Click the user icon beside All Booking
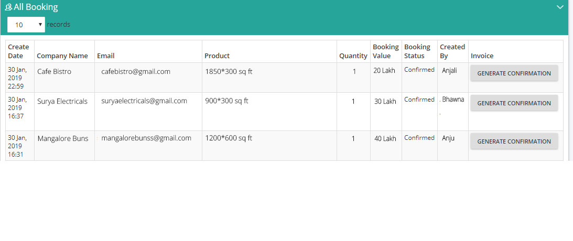This screenshot has height=241, width=573. coord(8,7)
